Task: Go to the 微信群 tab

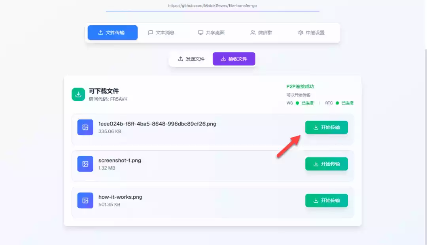Action: click(261, 33)
